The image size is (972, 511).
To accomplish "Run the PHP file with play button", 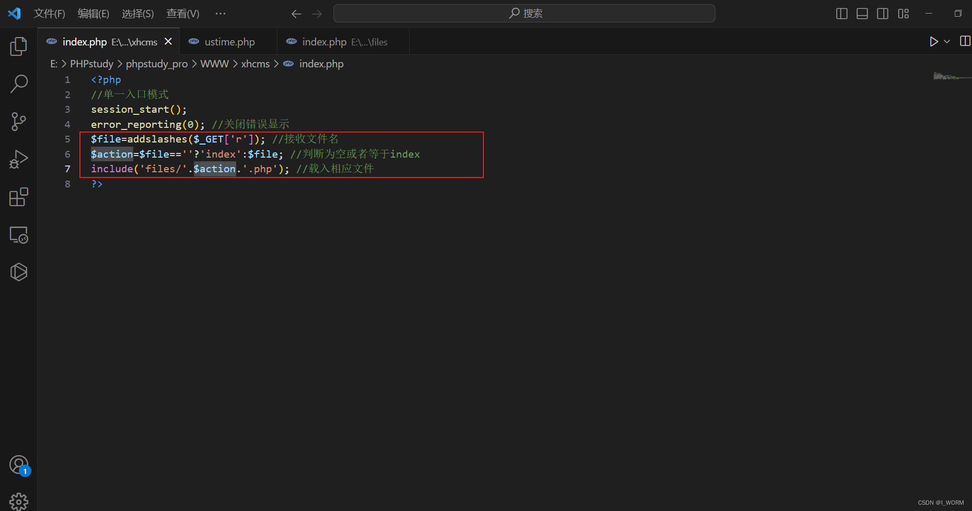I will coord(934,42).
